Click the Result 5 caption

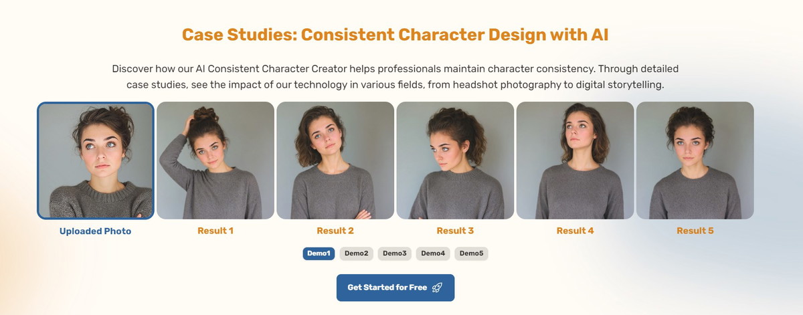[x=695, y=231]
